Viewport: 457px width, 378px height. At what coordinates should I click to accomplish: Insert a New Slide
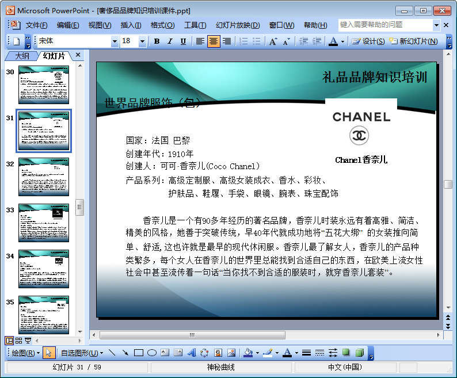coord(413,41)
